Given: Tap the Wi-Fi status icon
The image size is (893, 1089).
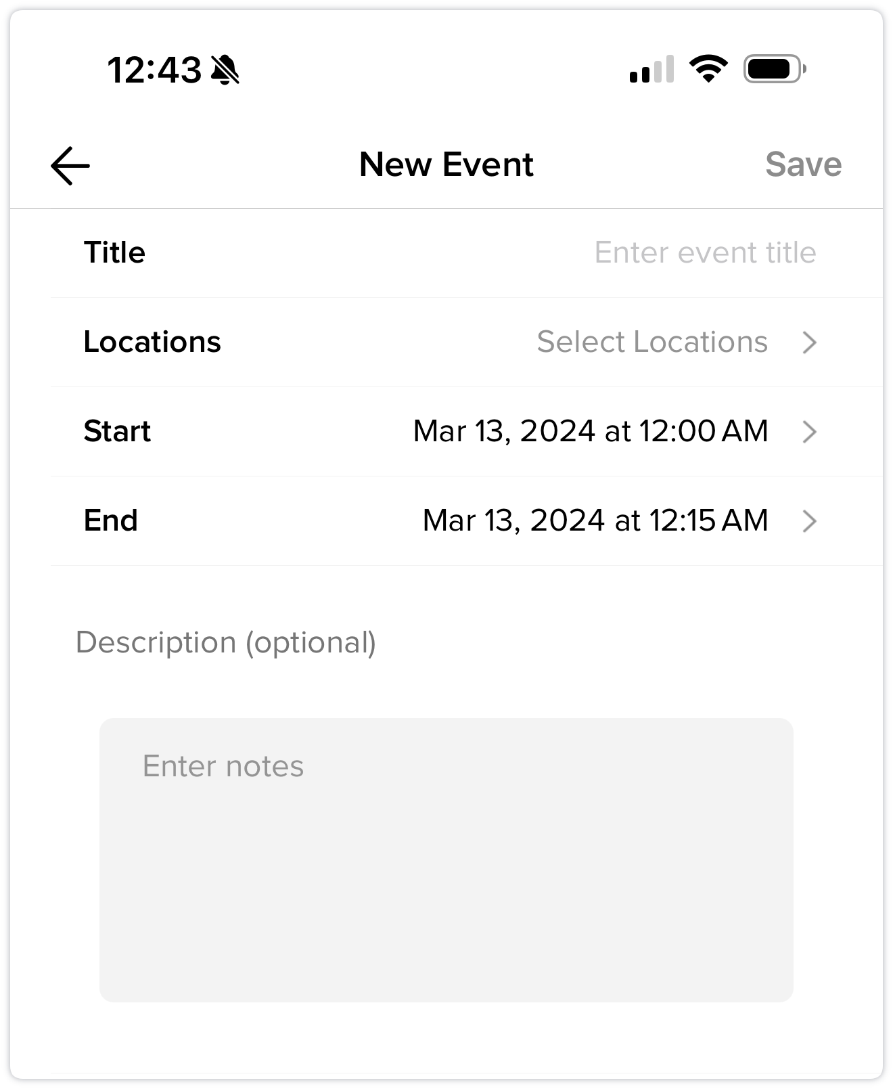Looking at the screenshot, I should pyautogui.click(x=708, y=69).
